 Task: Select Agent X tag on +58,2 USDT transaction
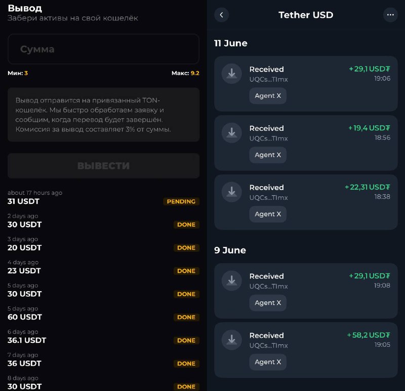[268, 362]
